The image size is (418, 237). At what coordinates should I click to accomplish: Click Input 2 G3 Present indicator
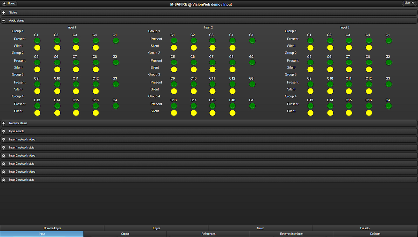pyautogui.click(x=252, y=84)
